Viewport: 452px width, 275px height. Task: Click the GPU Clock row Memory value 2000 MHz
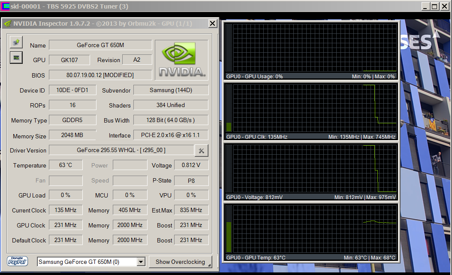pos(130,225)
